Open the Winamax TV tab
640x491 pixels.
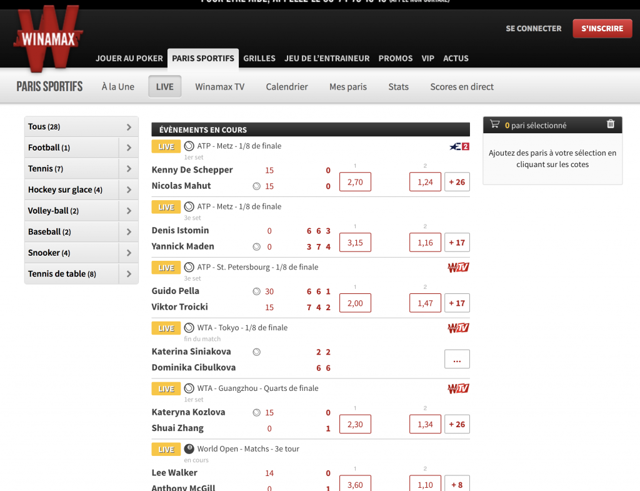click(219, 86)
